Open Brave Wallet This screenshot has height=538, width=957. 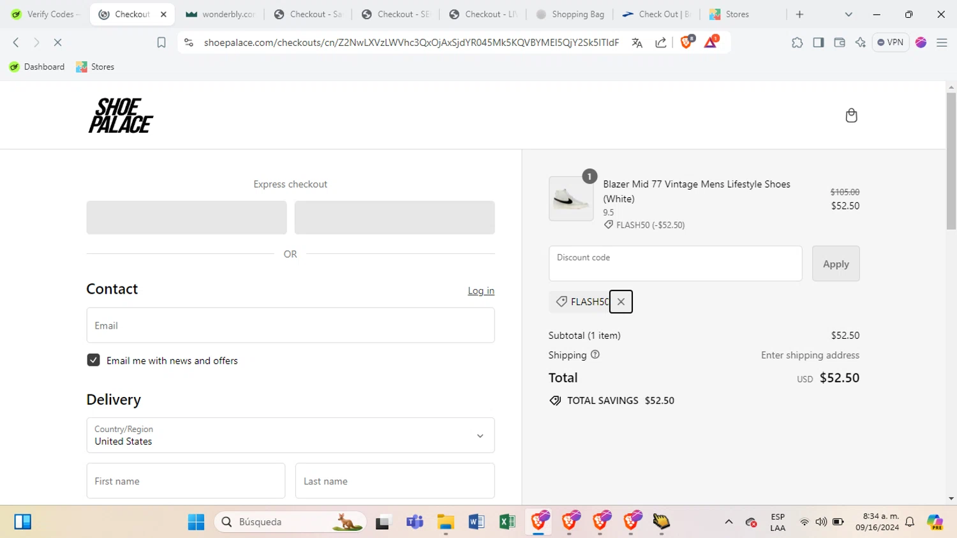pyautogui.click(x=839, y=42)
